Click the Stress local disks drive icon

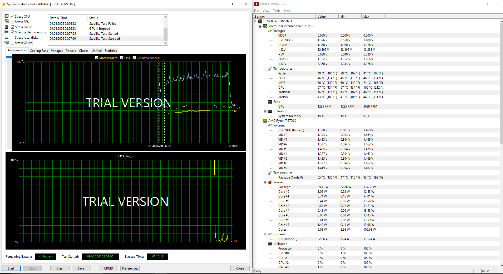click(7, 38)
